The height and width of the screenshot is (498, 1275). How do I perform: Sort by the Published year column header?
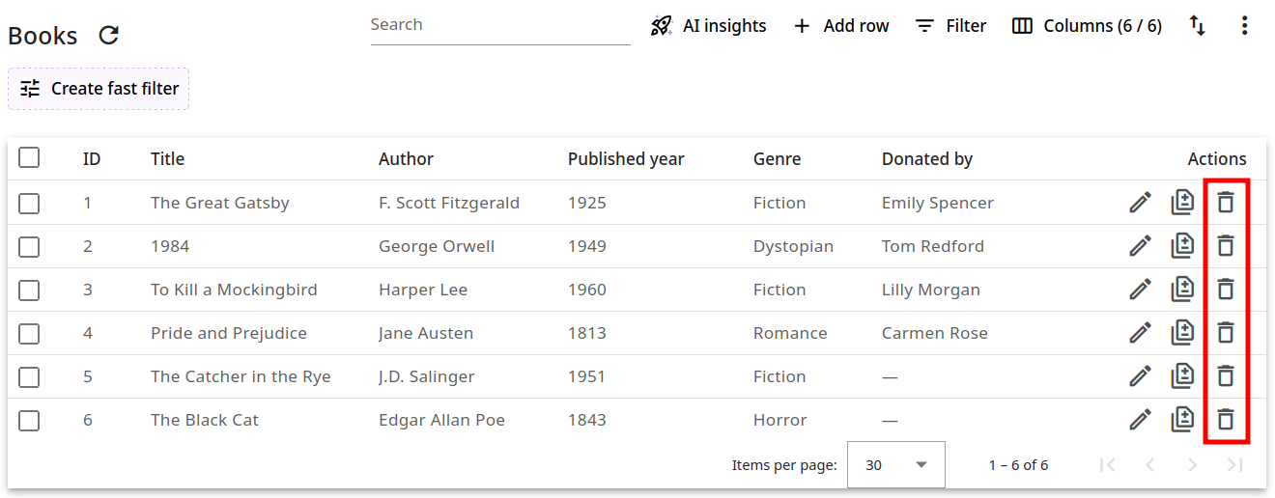pyautogui.click(x=626, y=159)
